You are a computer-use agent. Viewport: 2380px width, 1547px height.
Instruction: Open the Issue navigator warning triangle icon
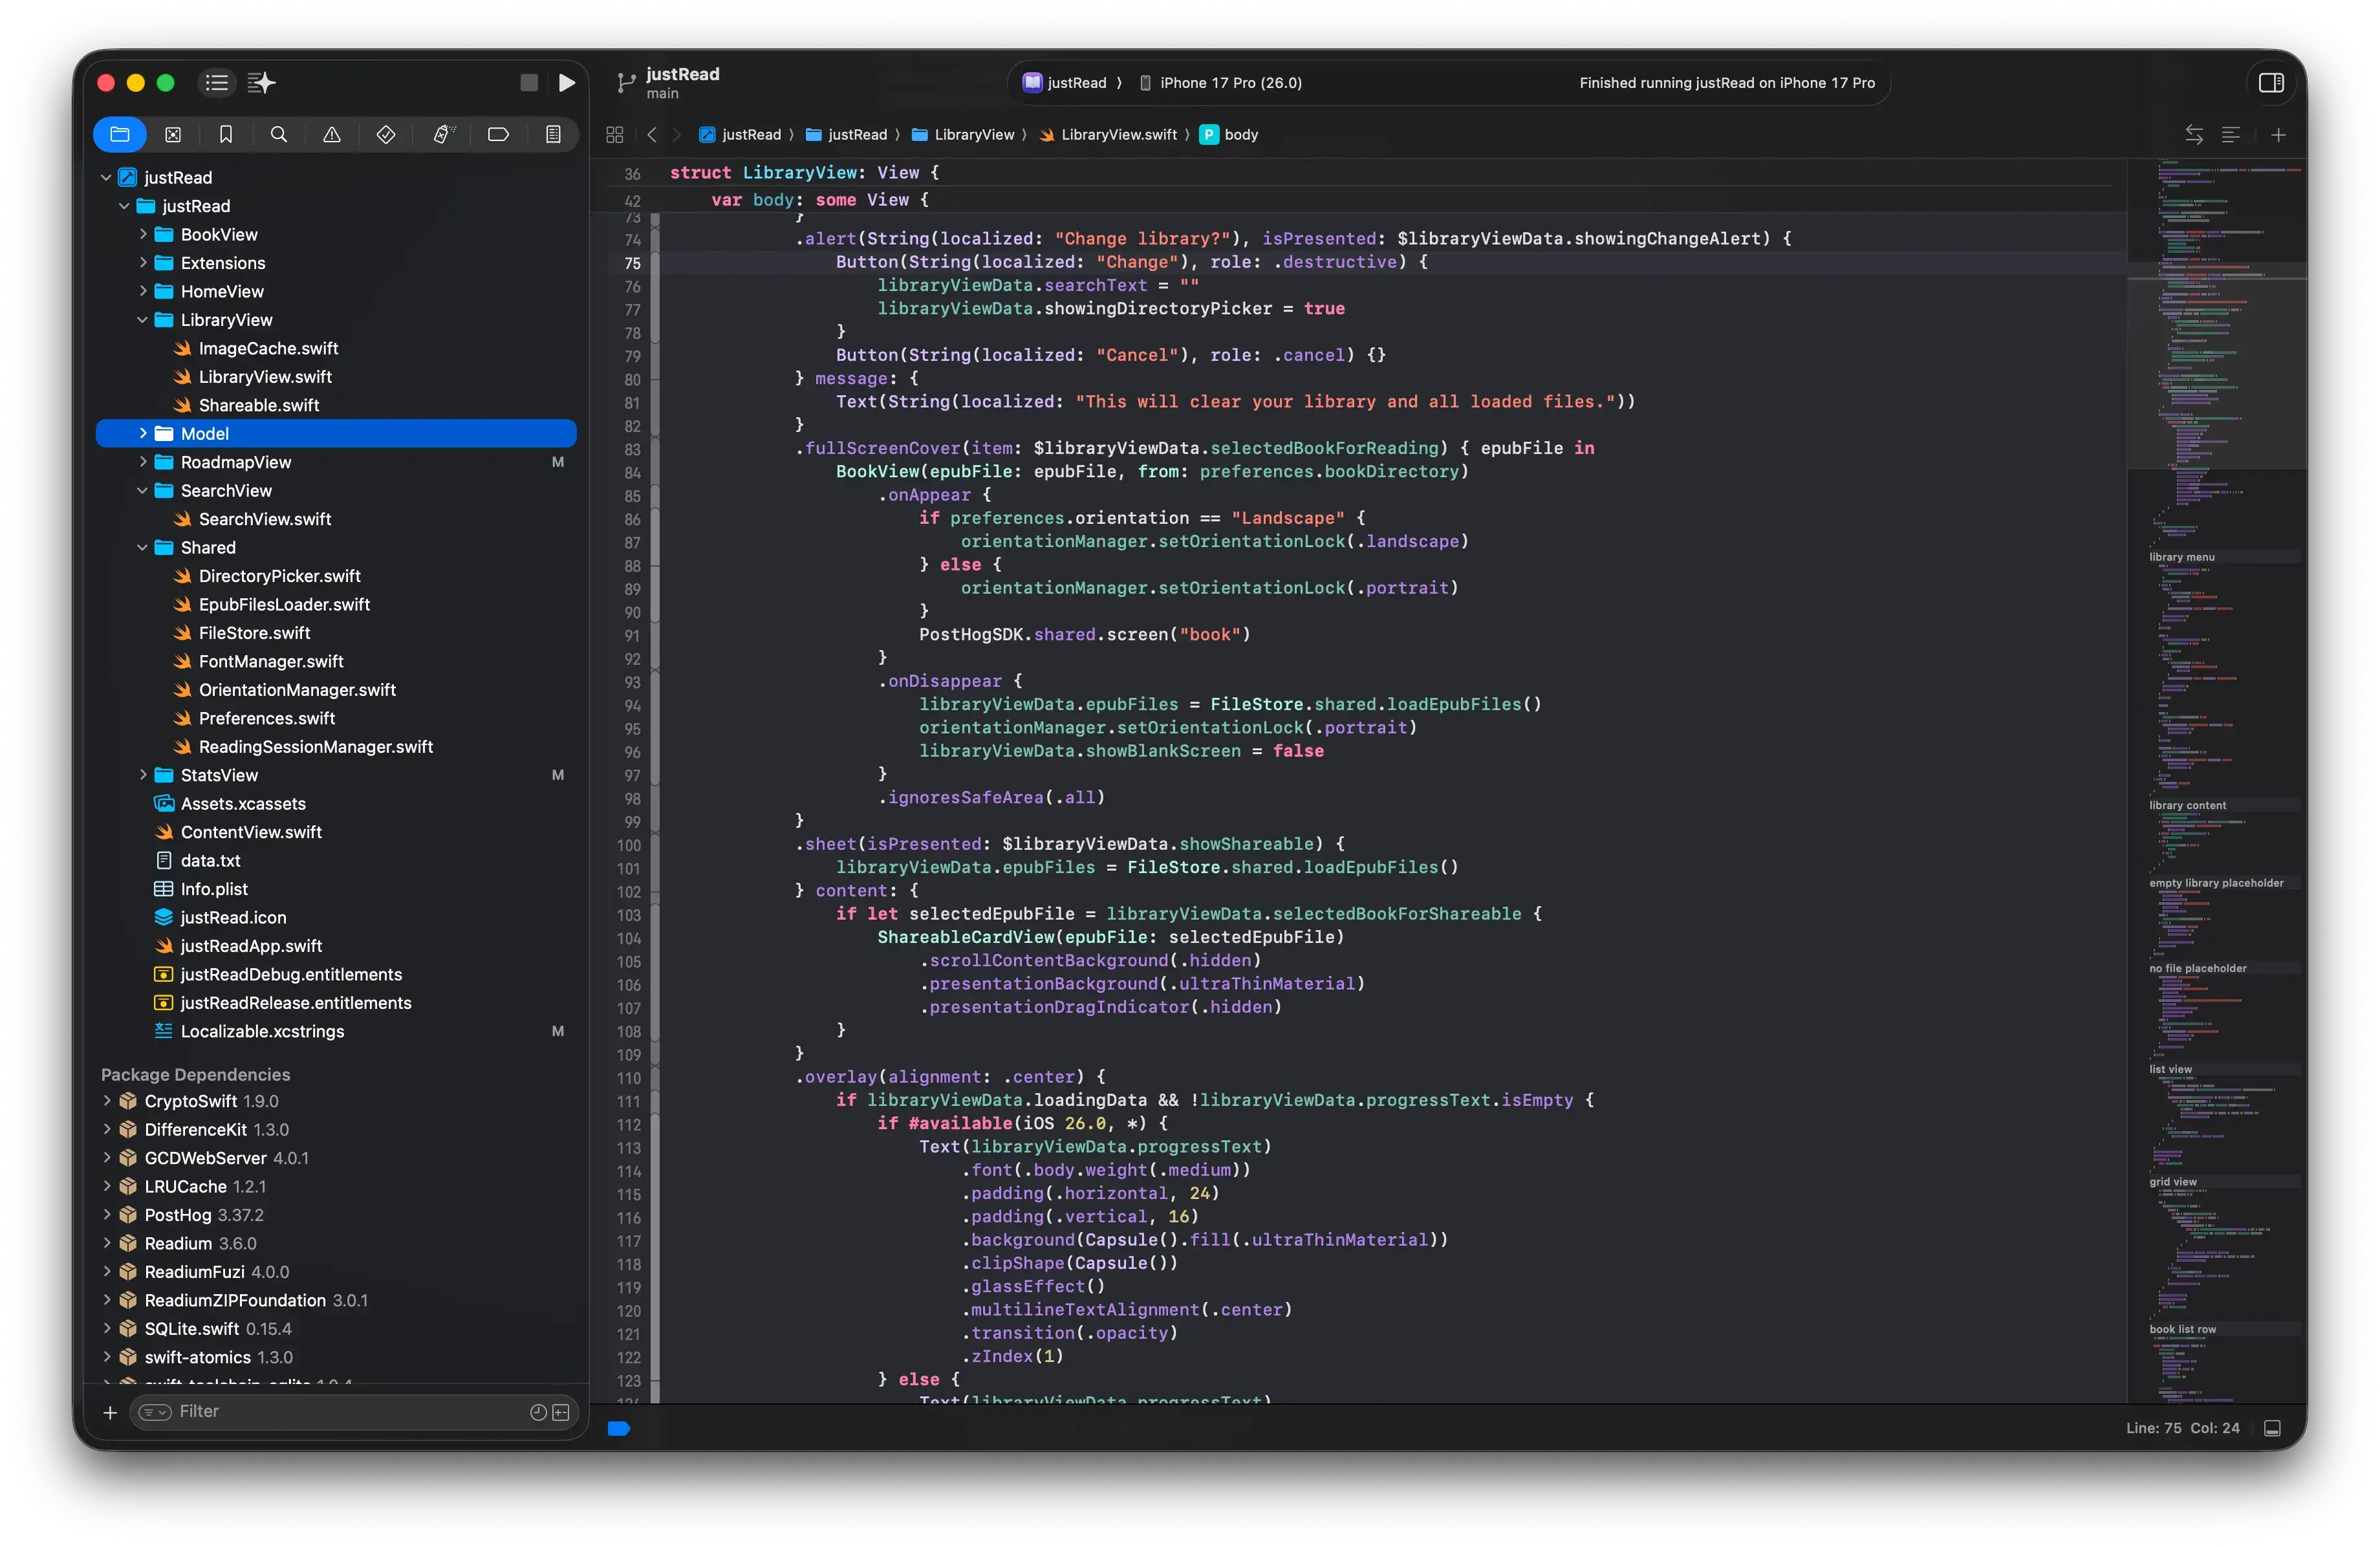point(332,134)
